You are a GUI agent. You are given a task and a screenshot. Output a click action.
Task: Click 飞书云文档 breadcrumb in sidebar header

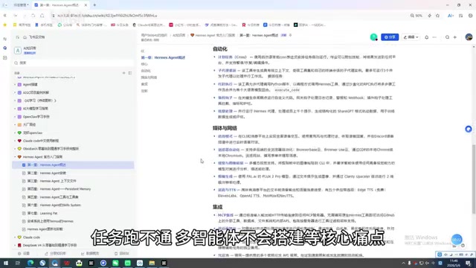point(36,37)
